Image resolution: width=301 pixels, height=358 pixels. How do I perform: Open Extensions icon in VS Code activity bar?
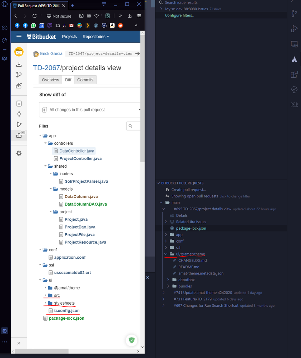(294, 75)
